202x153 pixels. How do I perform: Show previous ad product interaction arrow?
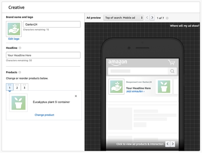tap(168, 144)
